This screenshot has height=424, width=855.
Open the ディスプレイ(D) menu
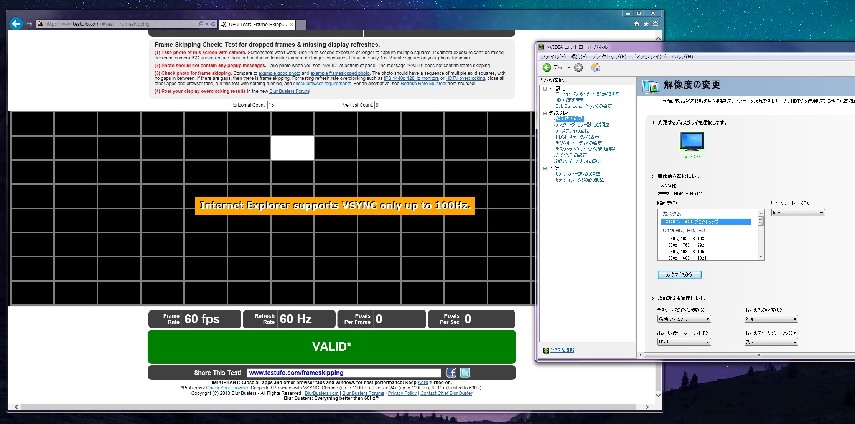point(649,57)
